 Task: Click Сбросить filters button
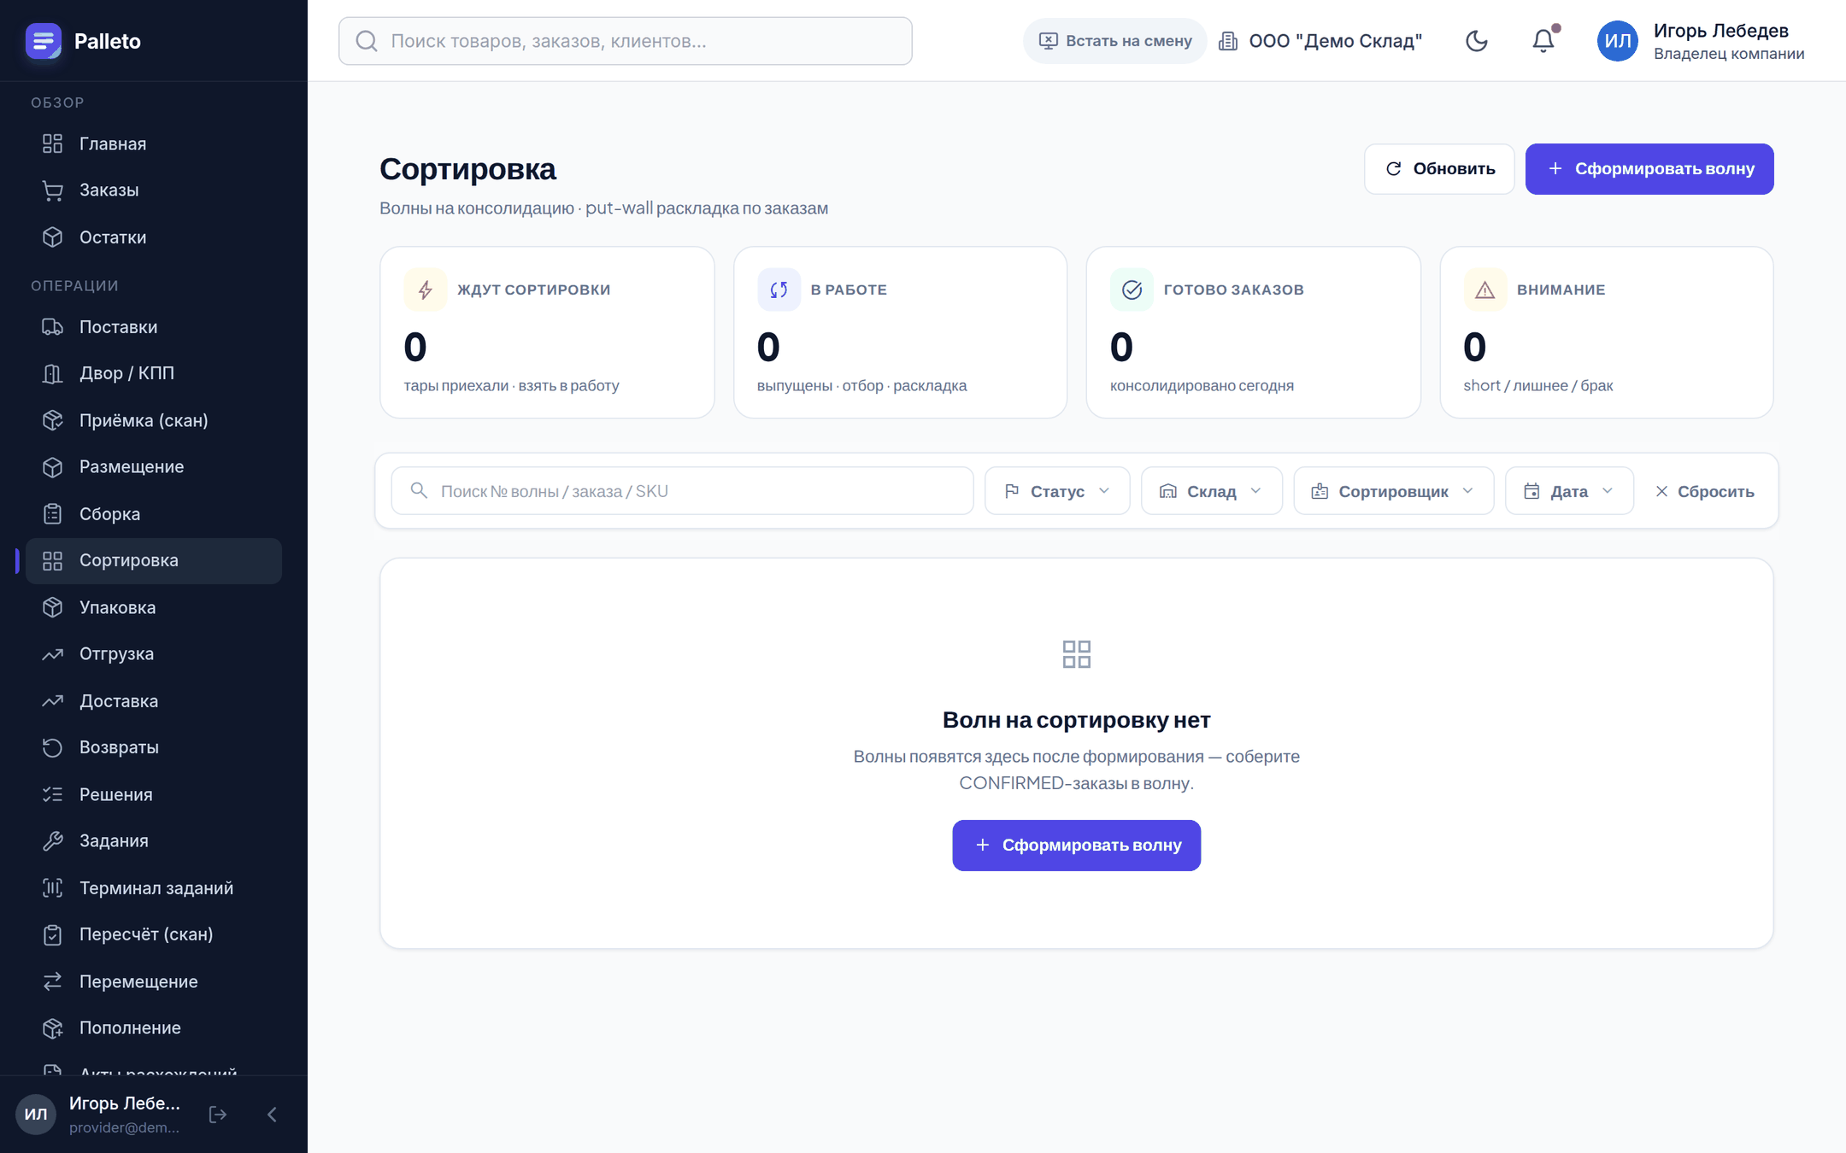pos(1705,491)
